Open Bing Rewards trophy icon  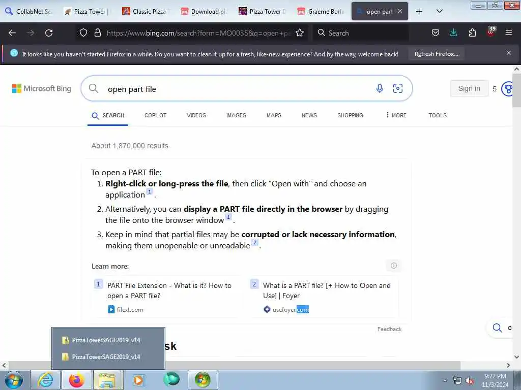[x=507, y=88]
